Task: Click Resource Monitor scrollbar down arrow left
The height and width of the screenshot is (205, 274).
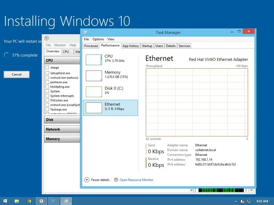Action: pyautogui.click(x=191, y=190)
